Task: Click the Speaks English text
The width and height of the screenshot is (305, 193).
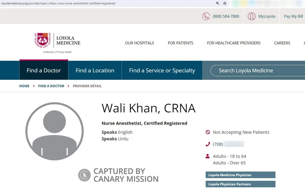Action: coord(117,132)
